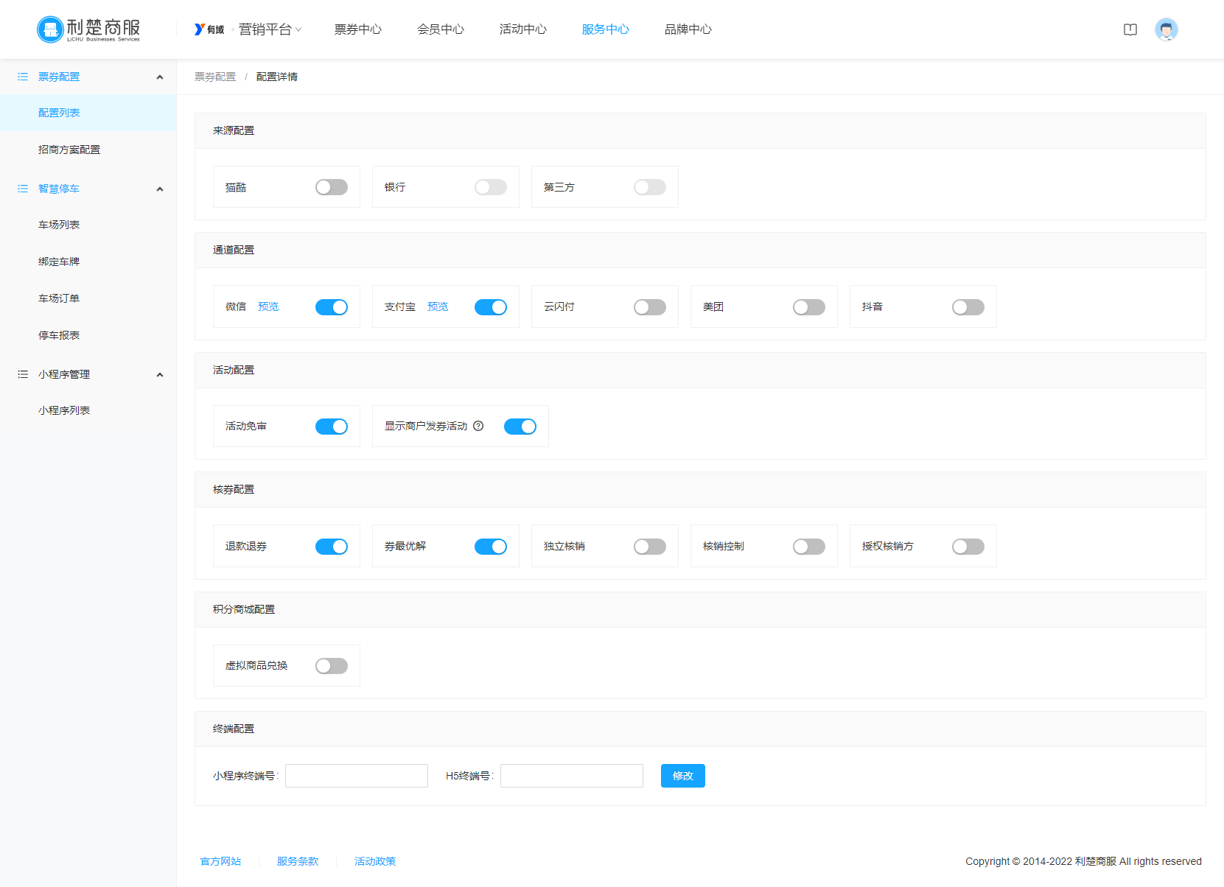Turn off 显示商户发券活动 switch

click(520, 427)
